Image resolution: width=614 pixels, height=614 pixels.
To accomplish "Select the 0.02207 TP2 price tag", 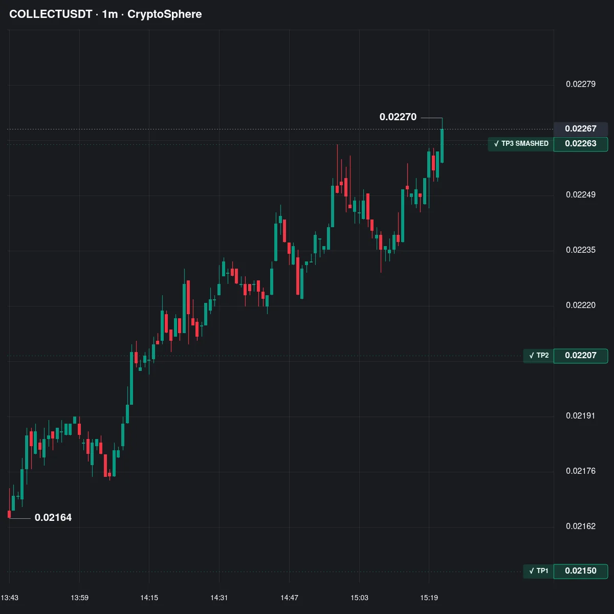I will point(581,356).
